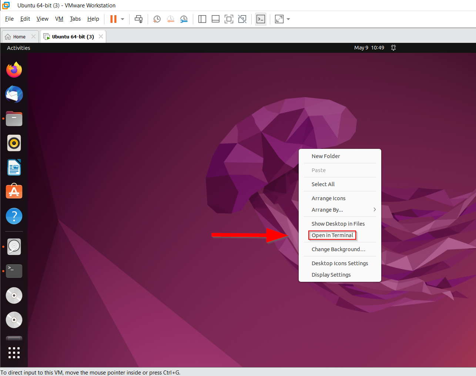This screenshot has width=476, height=376.
Task: Launch the Terminal from the dock
Action: [x=14, y=271]
